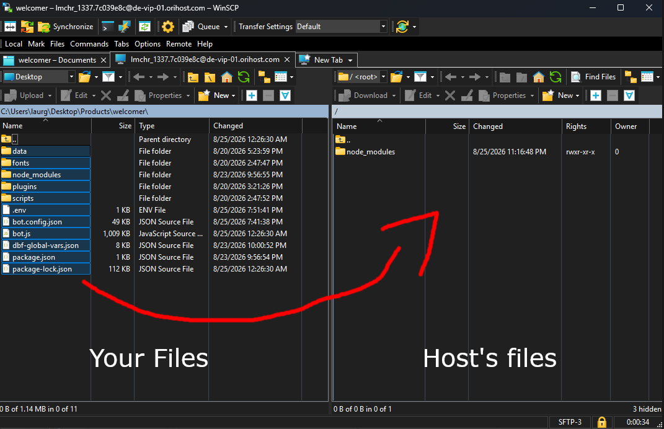Open the Mark menu
The width and height of the screenshot is (664, 429).
(37, 44)
